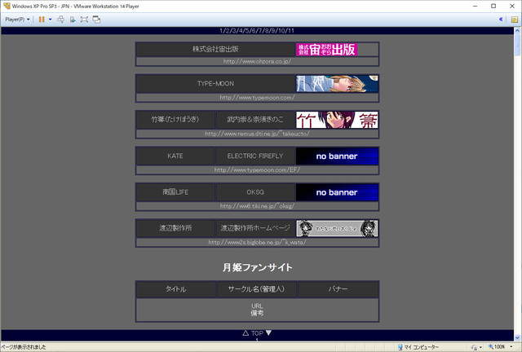
Task: Click the 'no banner' image in 南国LIFE row
Action: pos(337,192)
